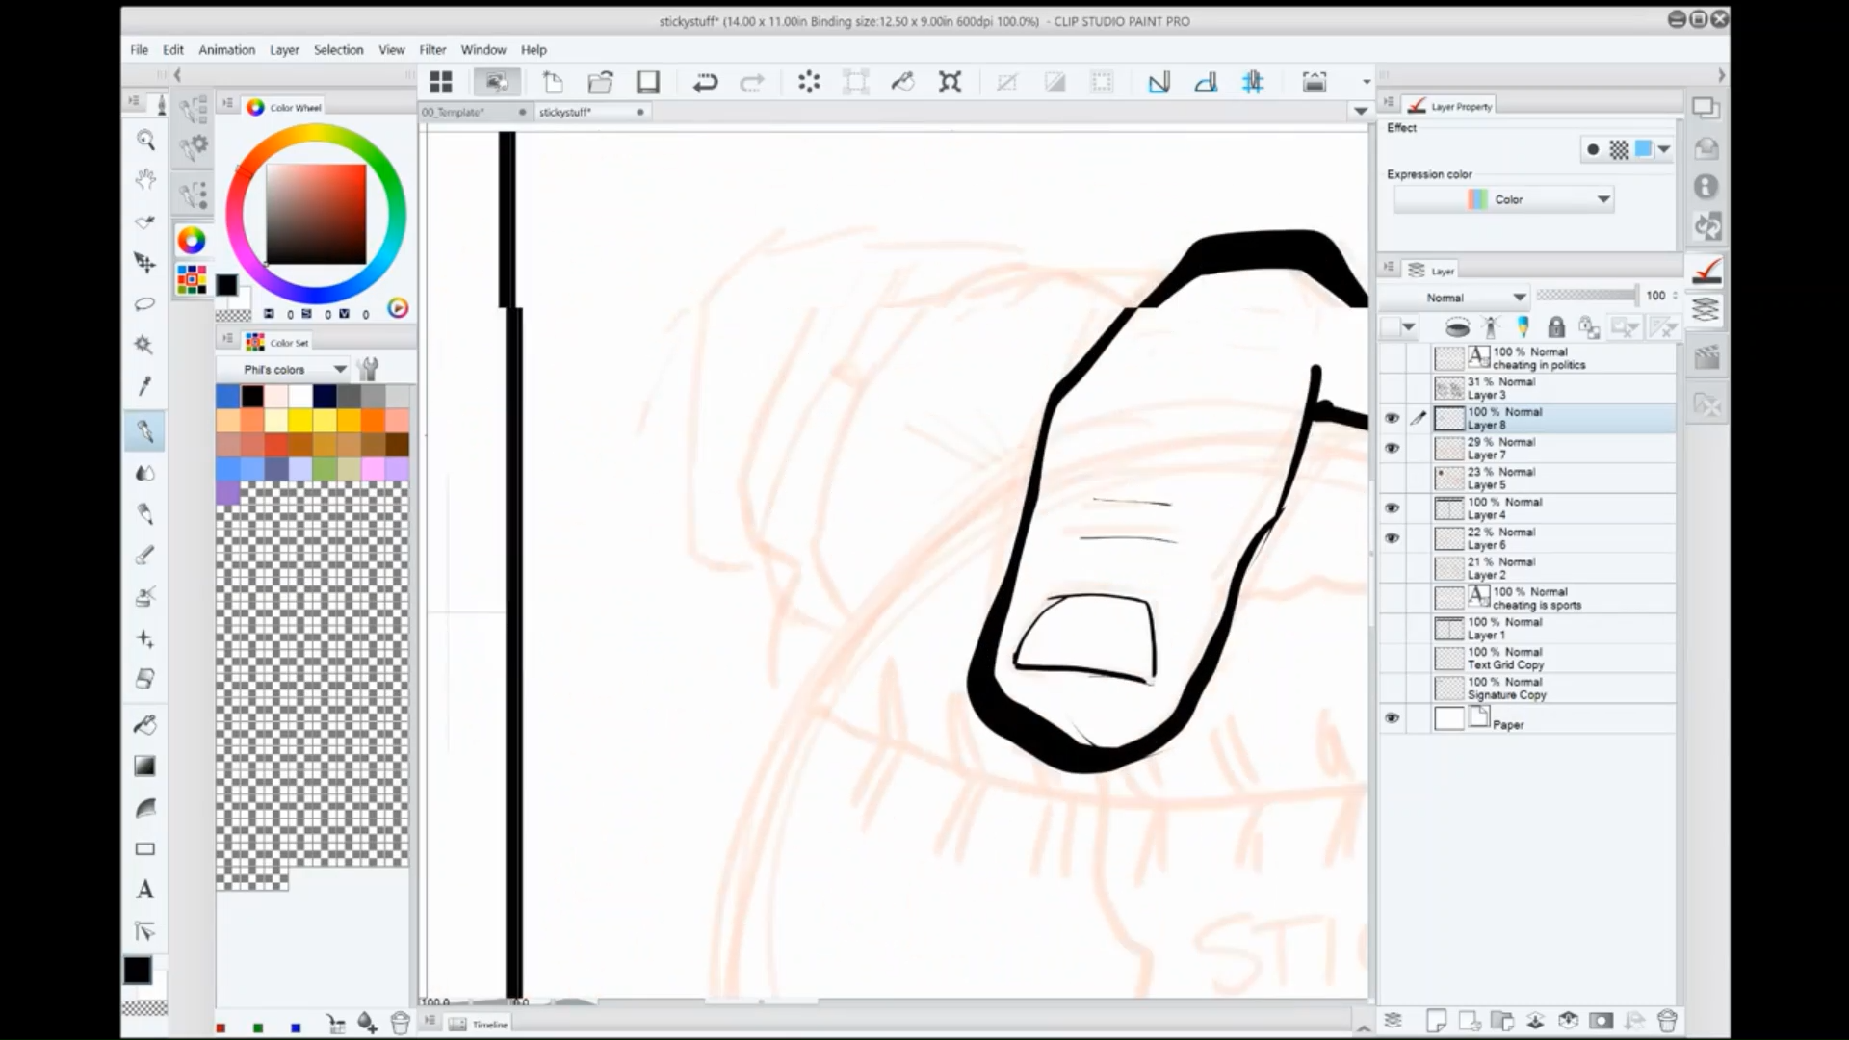Switch to the 00_Template document tab

tap(455, 113)
